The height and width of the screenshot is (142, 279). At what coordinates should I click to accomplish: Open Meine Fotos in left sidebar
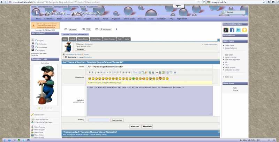[39, 132]
